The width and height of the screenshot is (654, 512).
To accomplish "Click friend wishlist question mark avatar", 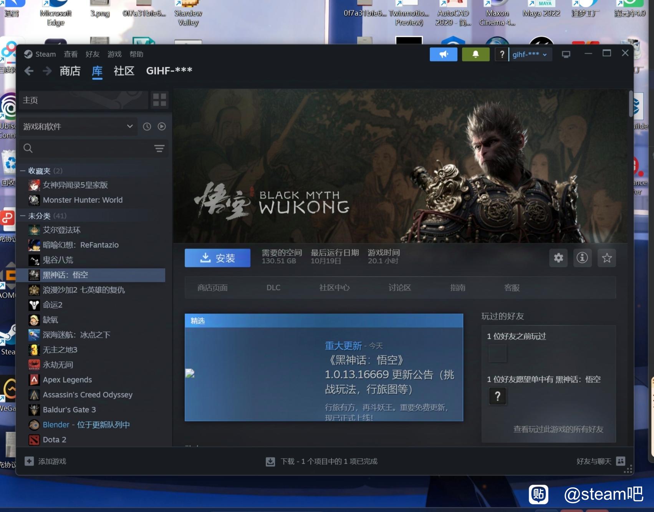I will [x=497, y=396].
